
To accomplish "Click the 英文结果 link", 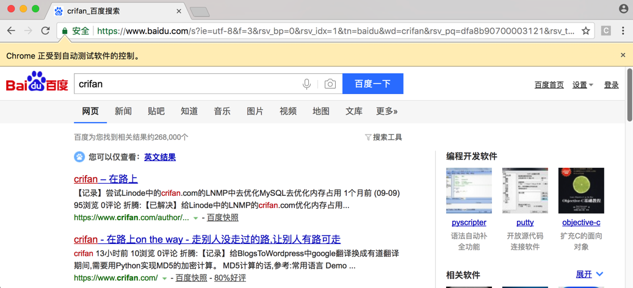I will tap(160, 157).
